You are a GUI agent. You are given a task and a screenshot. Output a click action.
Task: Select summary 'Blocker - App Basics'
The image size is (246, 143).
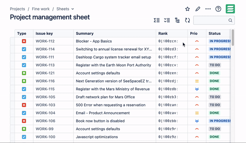(x=94, y=41)
